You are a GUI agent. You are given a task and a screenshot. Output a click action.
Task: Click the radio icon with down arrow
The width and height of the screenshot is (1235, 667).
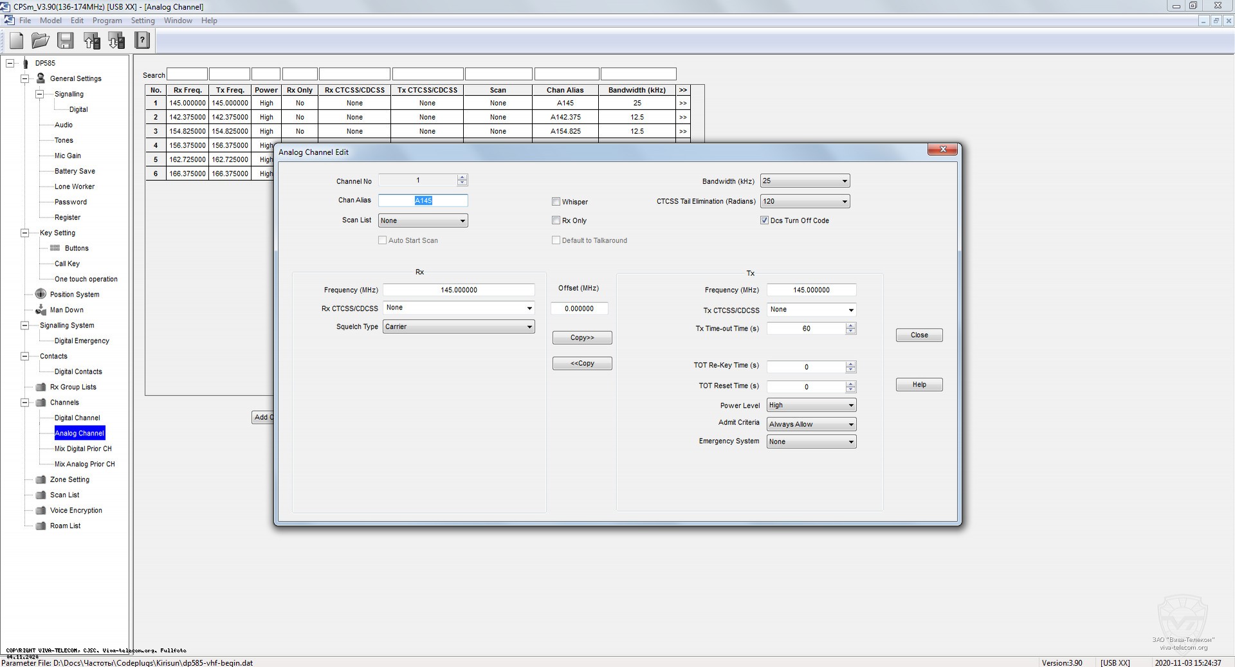coord(116,41)
